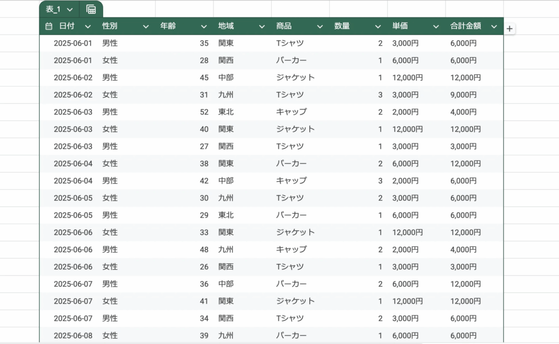Select ジャケット in the age 45 row
The width and height of the screenshot is (559, 344).
(295, 77)
